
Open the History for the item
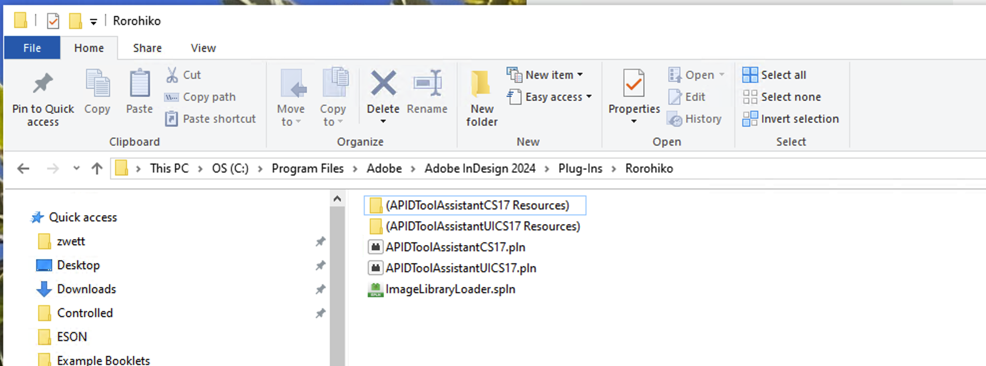coord(695,119)
